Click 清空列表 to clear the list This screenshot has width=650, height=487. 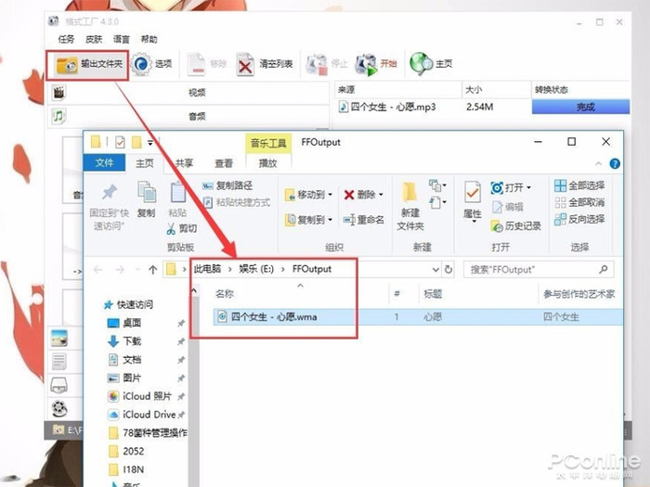pyautogui.click(x=265, y=64)
